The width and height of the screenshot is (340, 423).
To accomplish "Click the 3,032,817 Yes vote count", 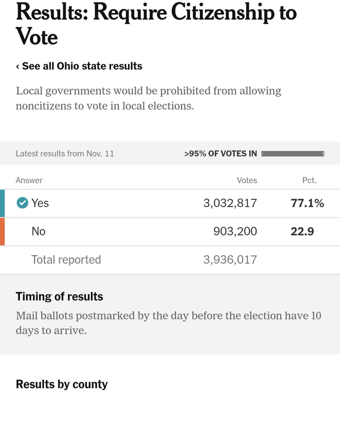I will click(x=230, y=203).
